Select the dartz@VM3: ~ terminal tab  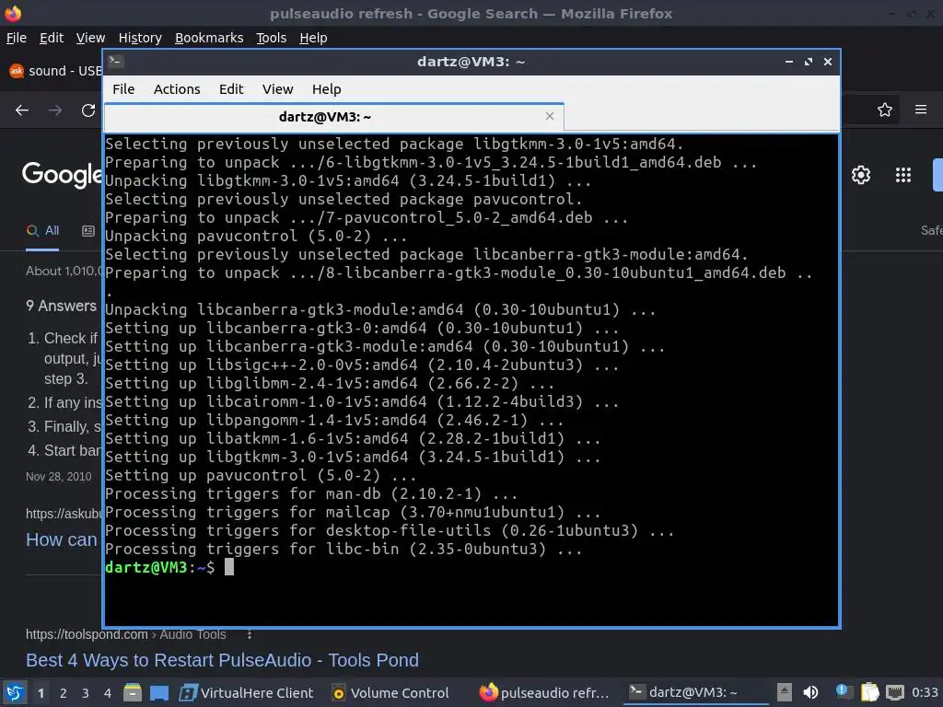[x=334, y=117]
